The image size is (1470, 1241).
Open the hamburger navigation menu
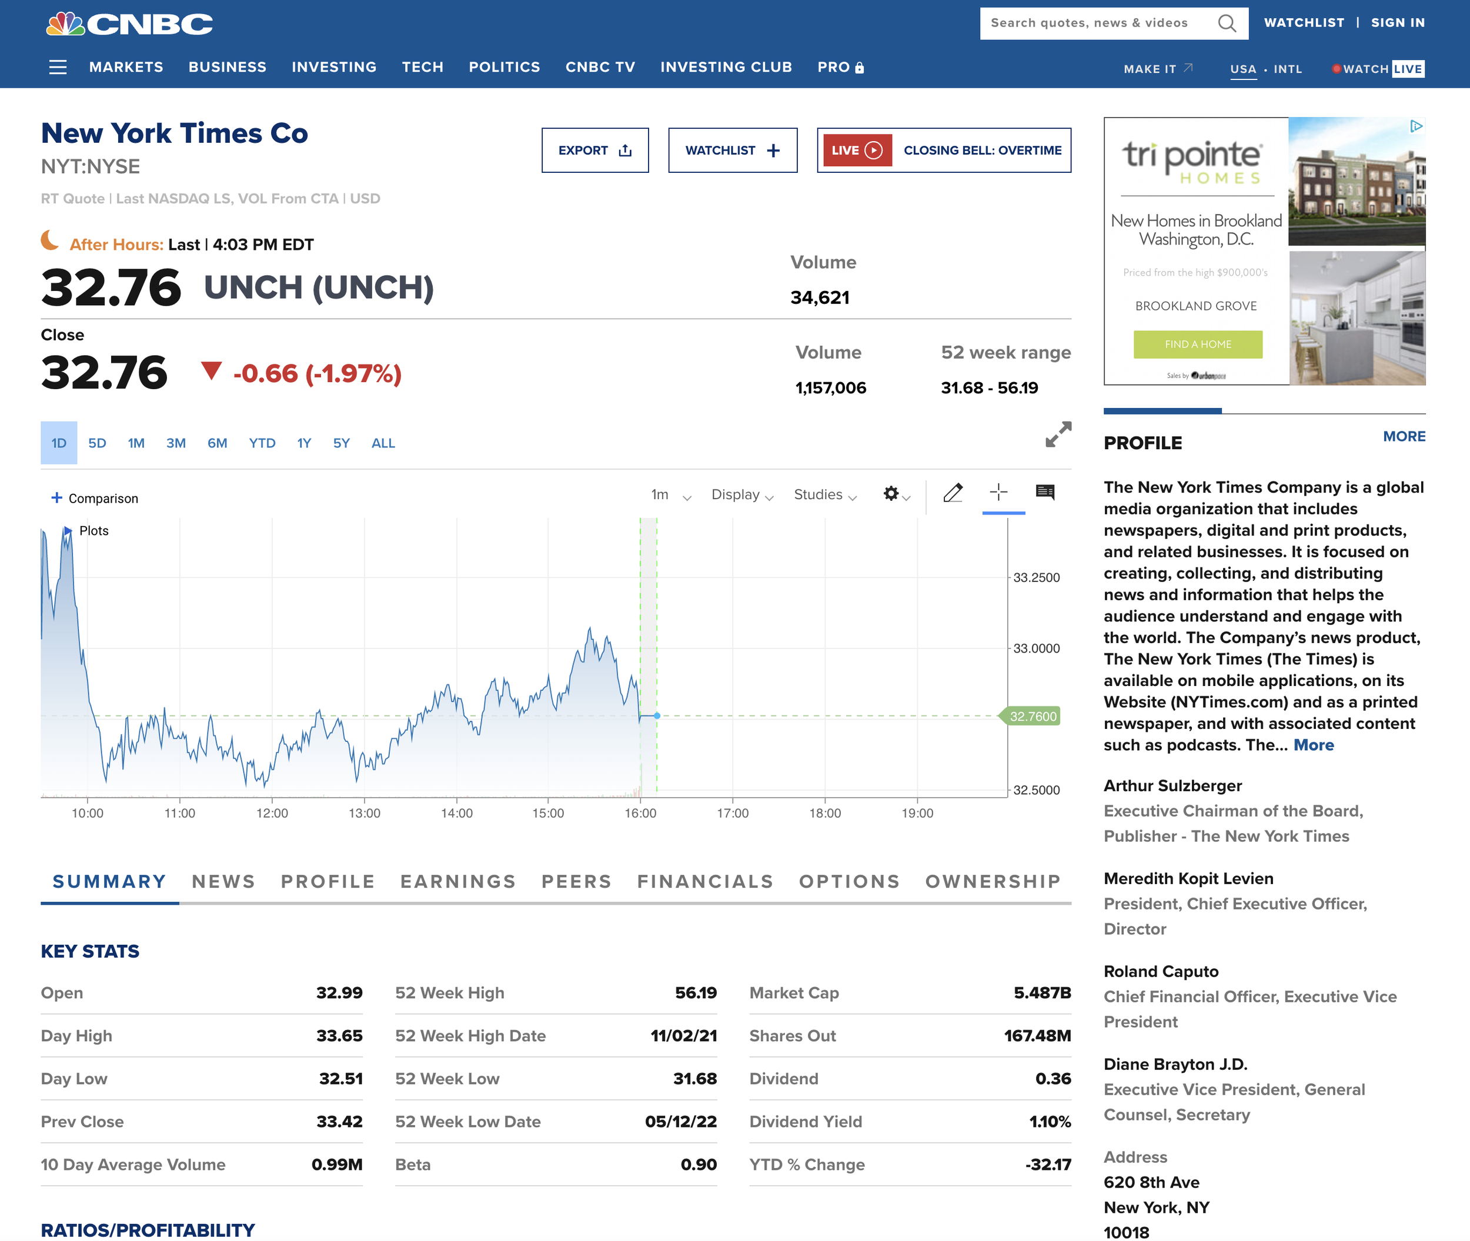click(58, 68)
